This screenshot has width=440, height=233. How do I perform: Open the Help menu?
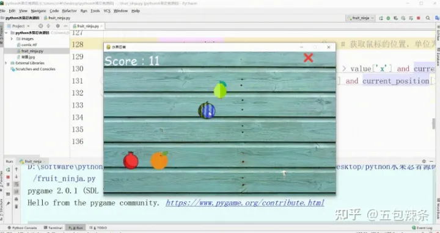tap(136, 10)
